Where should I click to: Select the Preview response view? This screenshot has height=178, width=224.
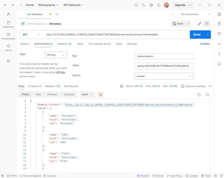(52, 95)
